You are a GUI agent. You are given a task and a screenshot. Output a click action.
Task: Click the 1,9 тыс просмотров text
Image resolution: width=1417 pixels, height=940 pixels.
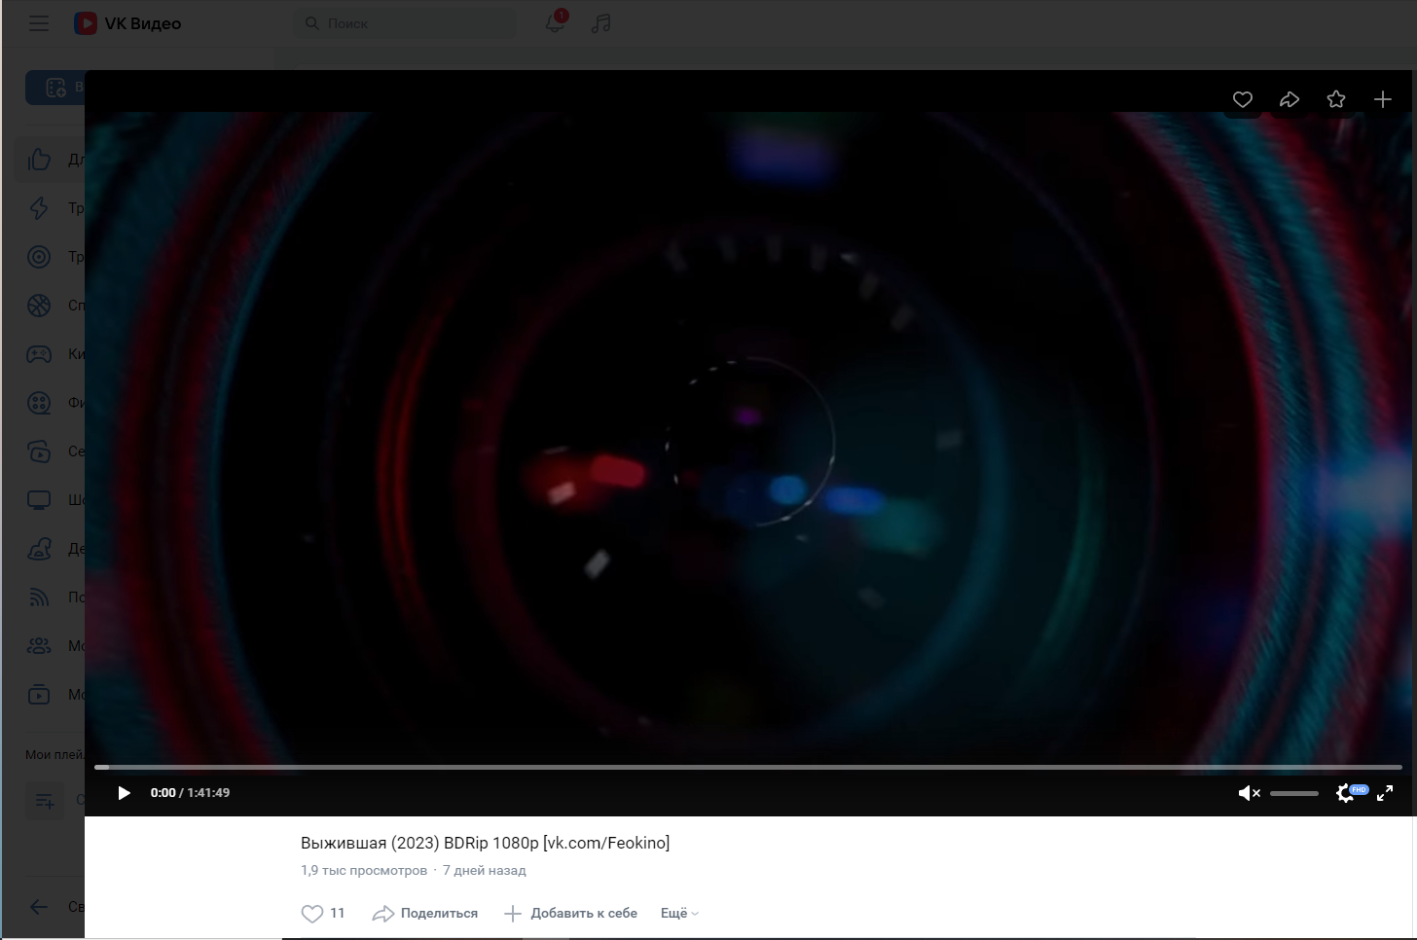(364, 870)
